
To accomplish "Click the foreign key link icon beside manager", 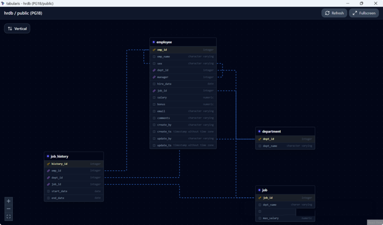I will click(x=154, y=77).
